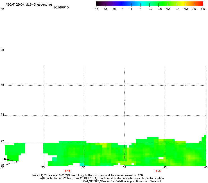This screenshot has height=183, width=208.
Task: Click longitude axis label 33
Action: click(43, 167)
